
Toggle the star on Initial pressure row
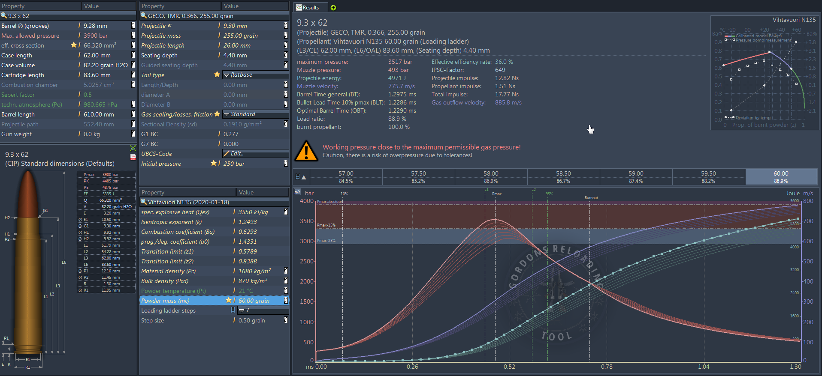pyautogui.click(x=213, y=163)
